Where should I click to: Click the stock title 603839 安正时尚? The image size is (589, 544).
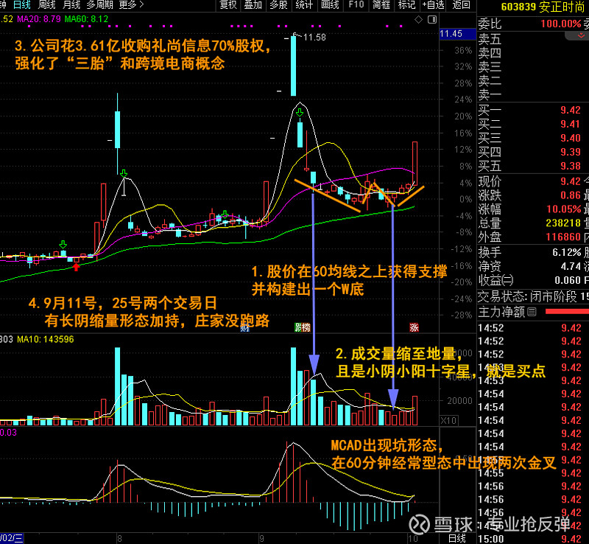[x=543, y=7]
